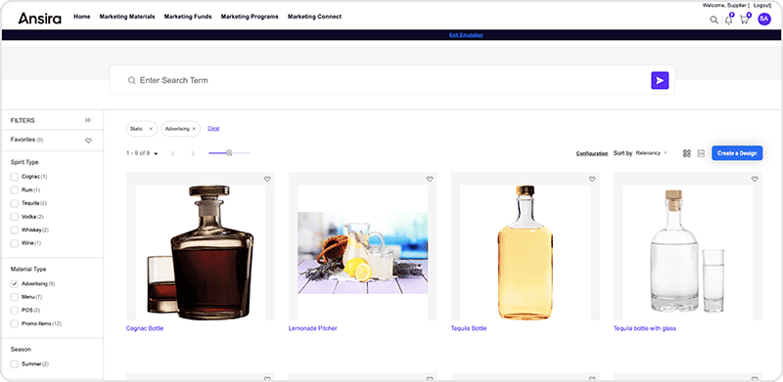
Task: Open the Lemonade Pitcher title link
Action: click(x=312, y=328)
